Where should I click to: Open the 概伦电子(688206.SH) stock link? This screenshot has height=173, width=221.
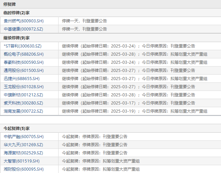[x=24, y=54]
